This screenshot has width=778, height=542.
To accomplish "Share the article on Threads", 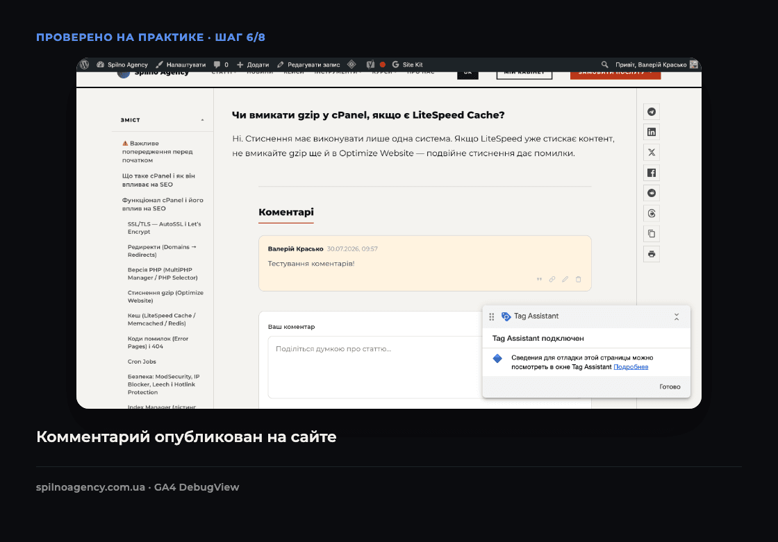I will click(x=652, y=213).
